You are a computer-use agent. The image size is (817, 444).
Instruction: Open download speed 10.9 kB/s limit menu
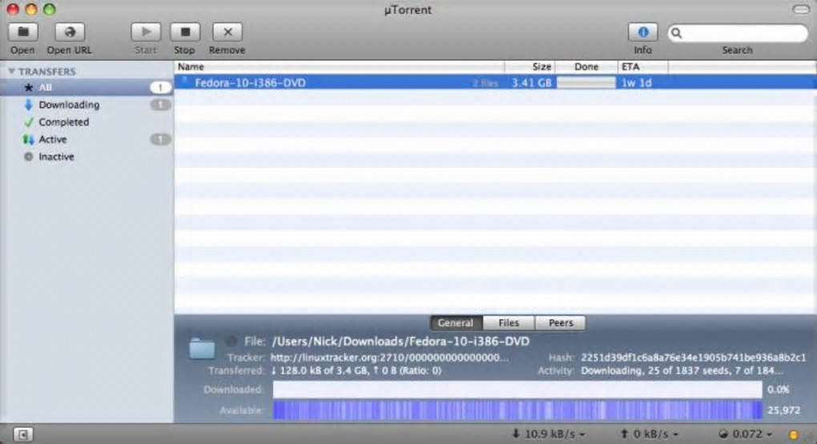tap(549, 434)
